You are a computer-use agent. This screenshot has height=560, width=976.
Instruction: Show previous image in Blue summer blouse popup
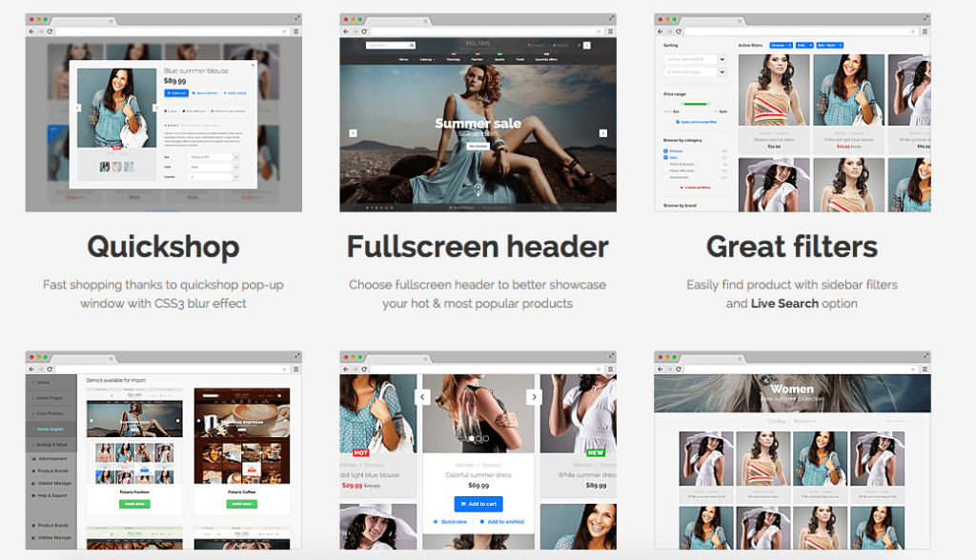pyautogui.click(x=78, y=108)
